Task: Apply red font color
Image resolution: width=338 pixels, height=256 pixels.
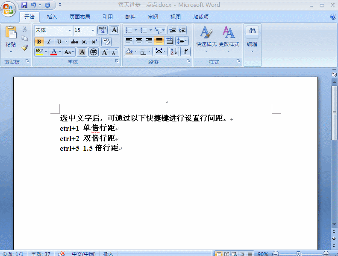Action: point(54,52)
